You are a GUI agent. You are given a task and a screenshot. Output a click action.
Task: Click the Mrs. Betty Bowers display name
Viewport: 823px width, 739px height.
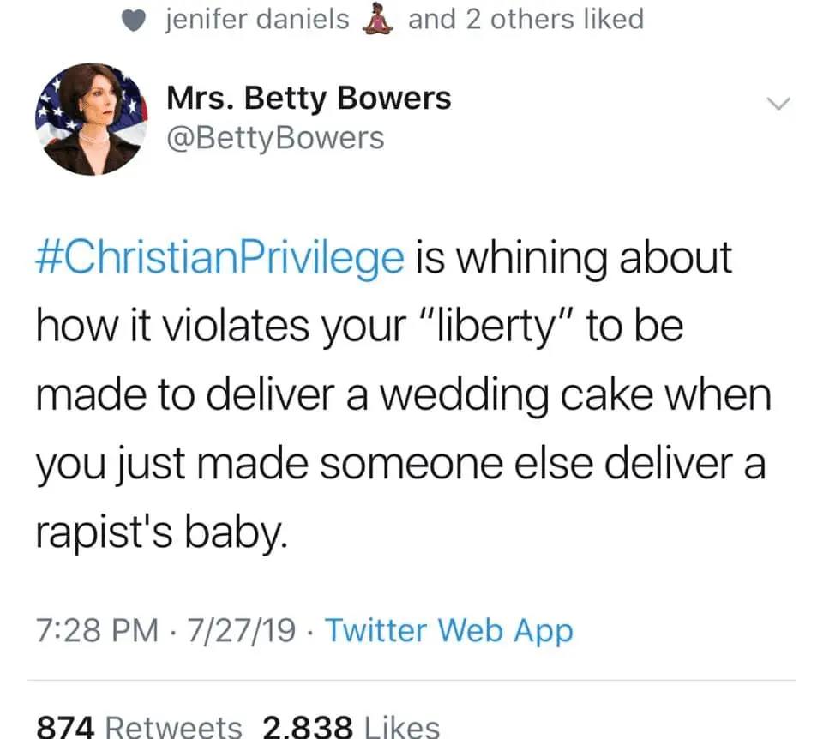pyautogui.click(x=309, y=99)
